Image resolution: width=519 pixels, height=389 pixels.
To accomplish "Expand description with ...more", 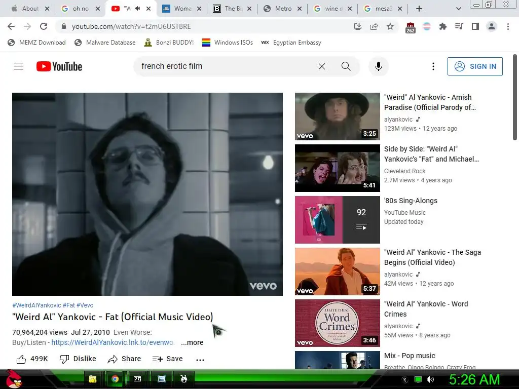I will point(192,343).
